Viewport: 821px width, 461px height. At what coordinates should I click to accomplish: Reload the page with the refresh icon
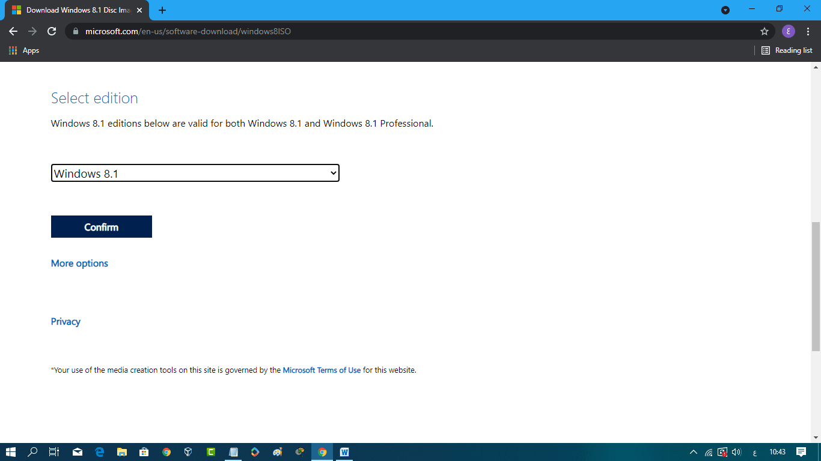(52, 31)
